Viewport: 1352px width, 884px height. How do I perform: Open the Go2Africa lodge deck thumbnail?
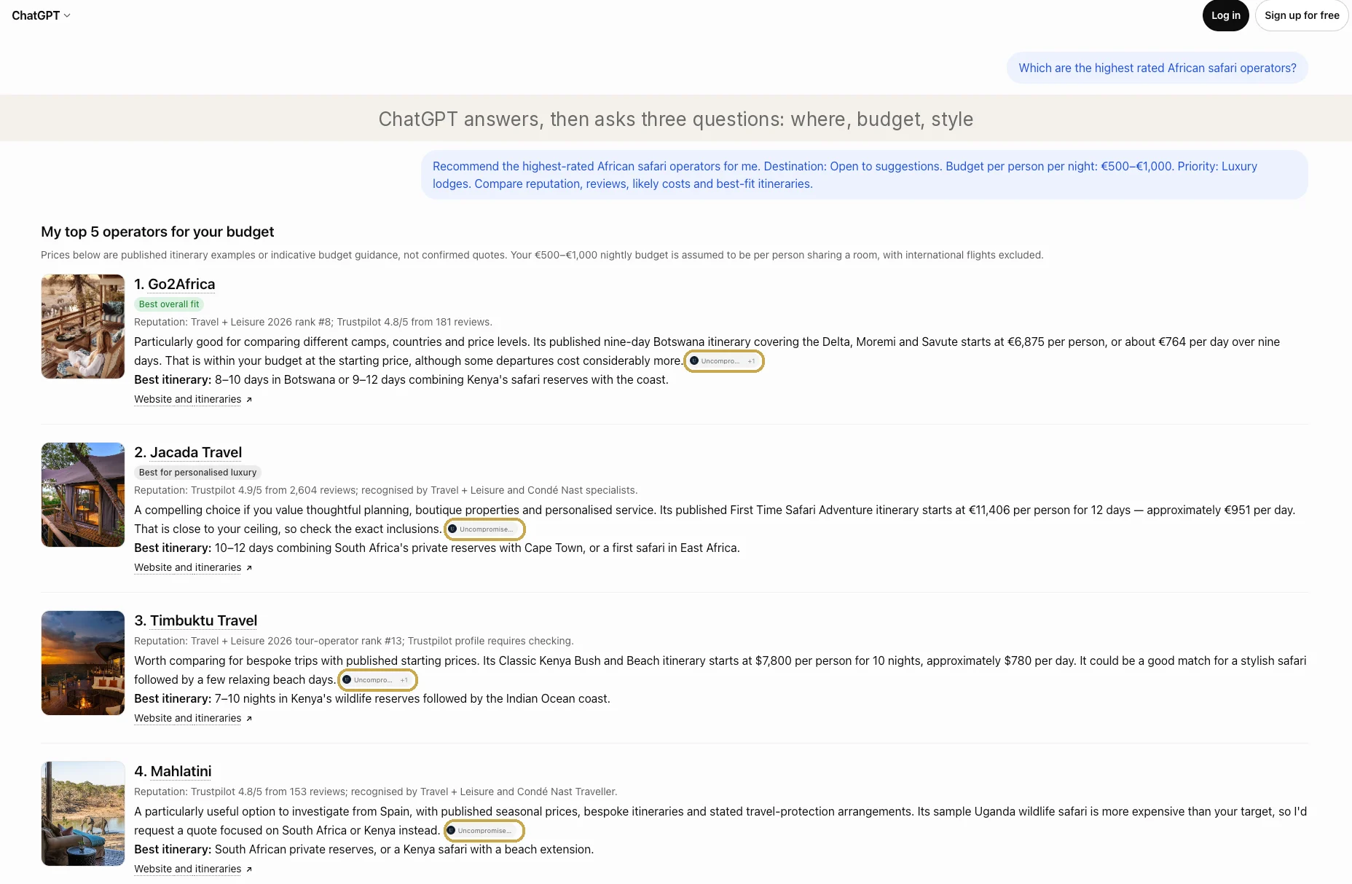(x=83, y=326)
